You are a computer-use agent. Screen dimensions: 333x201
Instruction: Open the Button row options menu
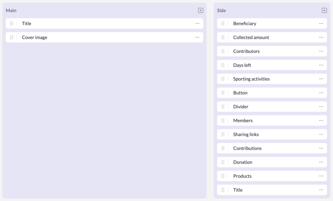point(321,93)
